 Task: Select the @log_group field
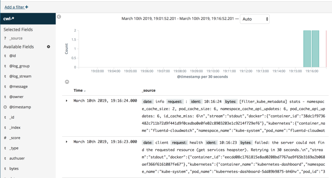19,66
